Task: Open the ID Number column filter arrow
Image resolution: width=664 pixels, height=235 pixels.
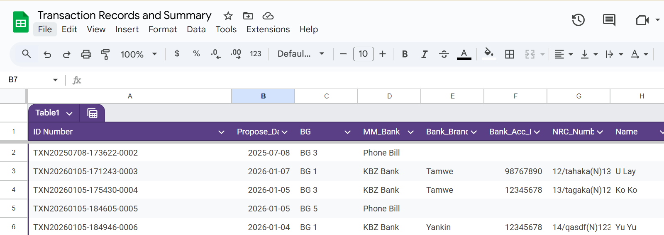Action: pyautogui.click(x=221, y=132)
